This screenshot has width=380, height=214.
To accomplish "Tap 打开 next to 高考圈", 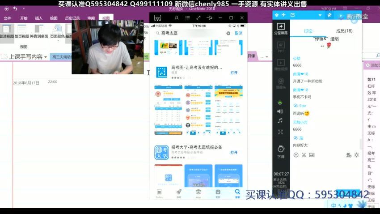I will pos(234,73).
